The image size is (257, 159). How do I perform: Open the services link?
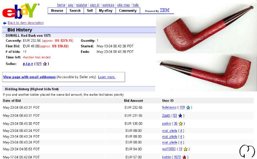(108, 5)
